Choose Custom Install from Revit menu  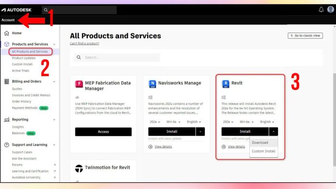[264, 151]
